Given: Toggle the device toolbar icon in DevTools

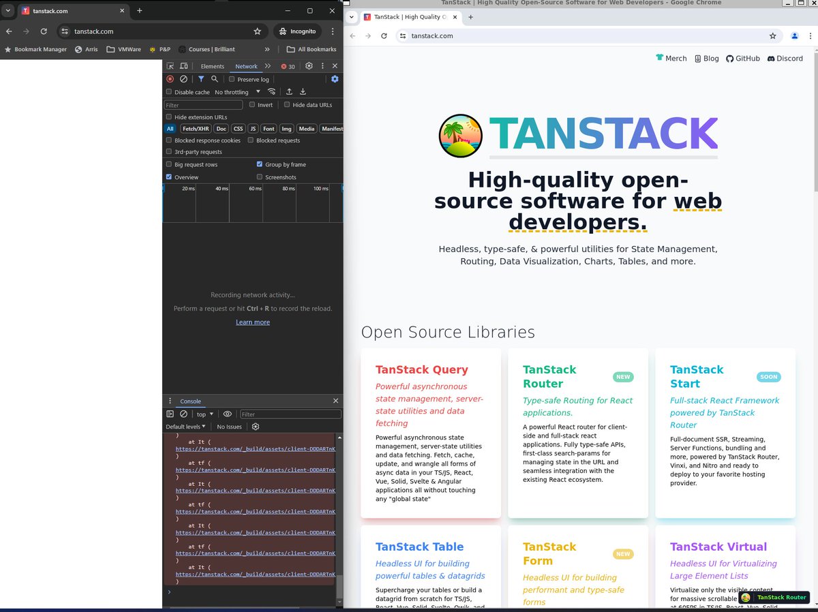Looking at the screenshot, I should (x=183, y=66).
